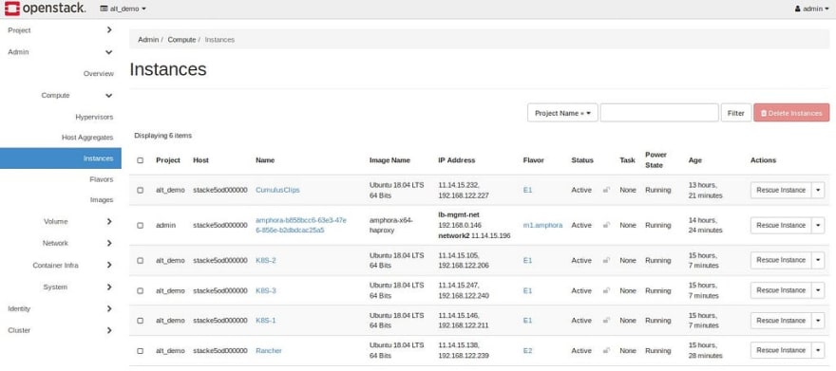Click the Image Name column header
The height and width of the screenshot is (371, 836).
[x=389, y=160]
